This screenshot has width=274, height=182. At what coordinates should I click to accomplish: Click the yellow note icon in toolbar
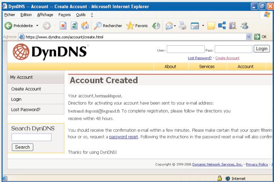click(x=211, y=26)
